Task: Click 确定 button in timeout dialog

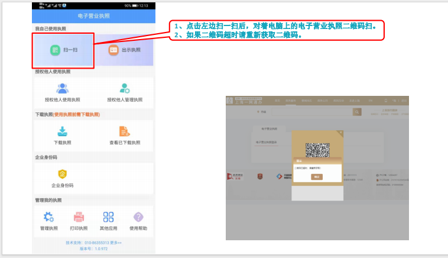Action: click(317, 177)
